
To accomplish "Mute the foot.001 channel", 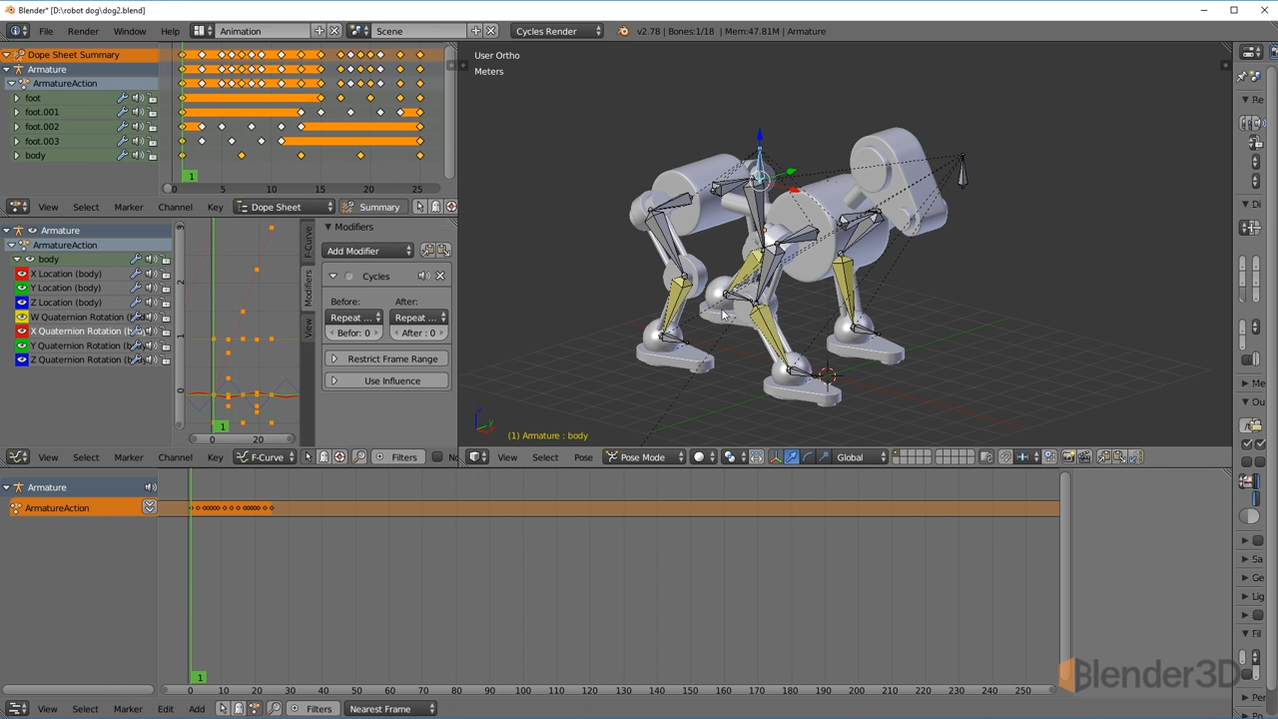I will 138,112.
